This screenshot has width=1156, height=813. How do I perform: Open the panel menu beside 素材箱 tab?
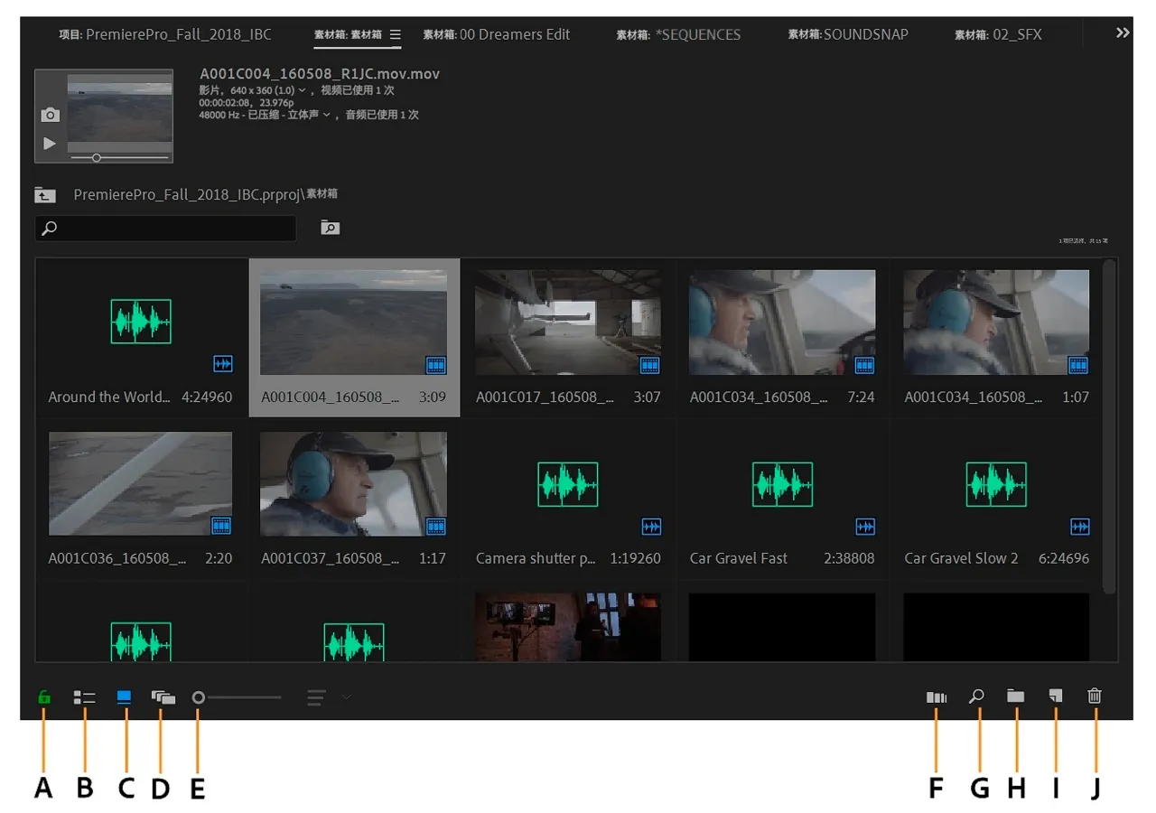[x=395, y=34]
